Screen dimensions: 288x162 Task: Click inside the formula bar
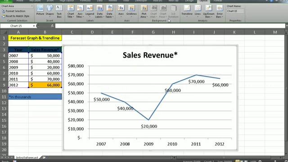[x=170, y=26]
